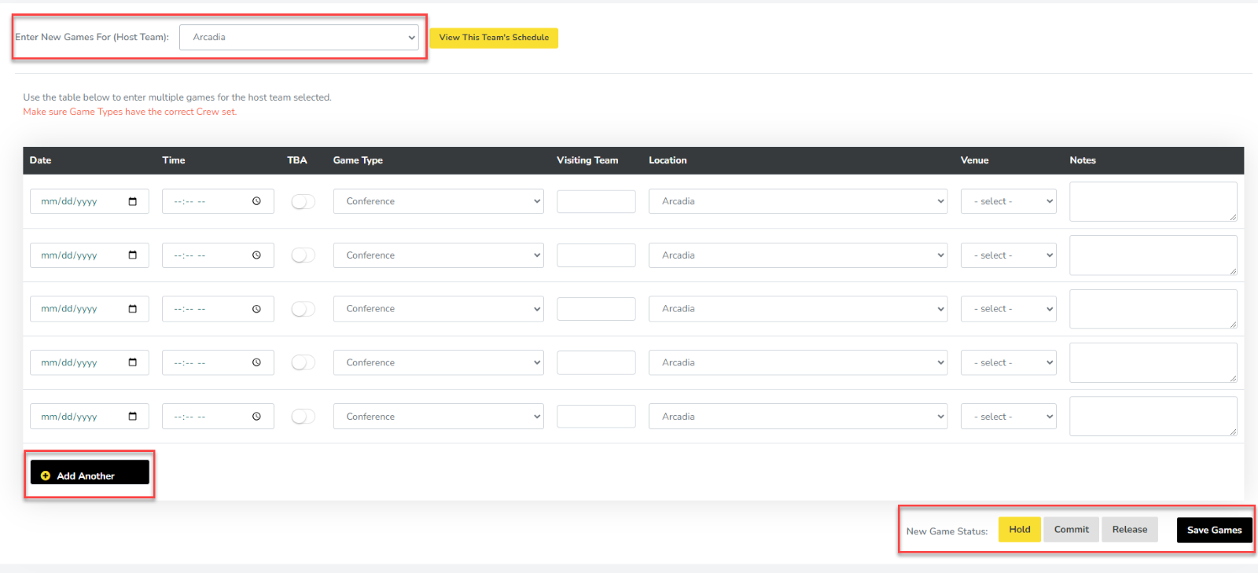Toggle TBA switch in first row
1258x573 pixels.
click(303, 202)
